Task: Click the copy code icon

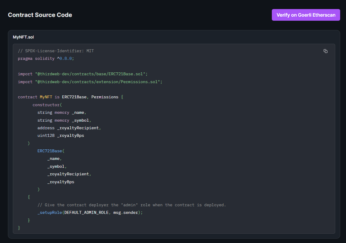Action: pos(326,51)
